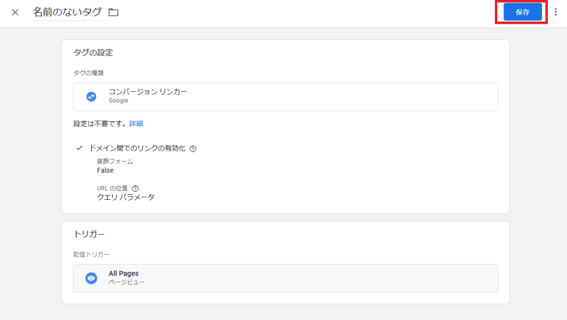The image size is (567, 320).
Task: Open the three-dot overflow menu
Action: pyautogui.click(x=556, y=11)
